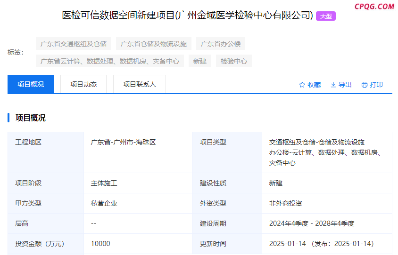Click the 甲方类型 label cell
This screenshot has height=255, width=398.
[46, 203]
